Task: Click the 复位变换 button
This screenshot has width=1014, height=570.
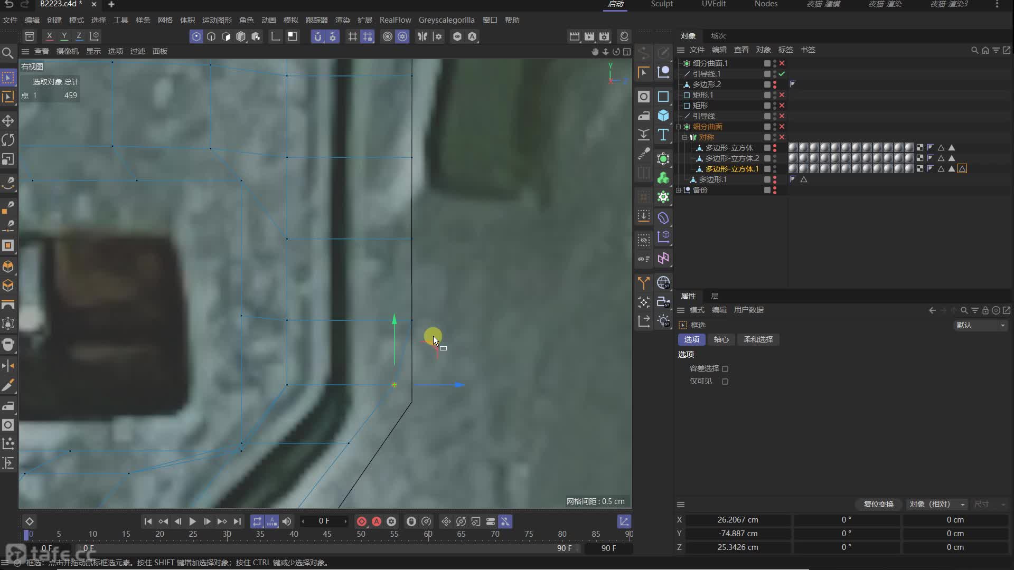Action: click(x=878, y=504)
